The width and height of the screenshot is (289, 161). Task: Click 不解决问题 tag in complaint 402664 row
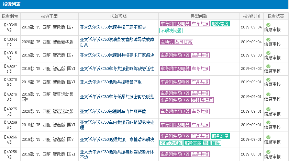(x=171, y=143)
